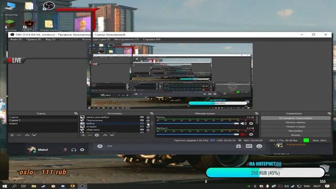Click the taskbar search icon
336x189 pixels.
(x=14, y=186)
